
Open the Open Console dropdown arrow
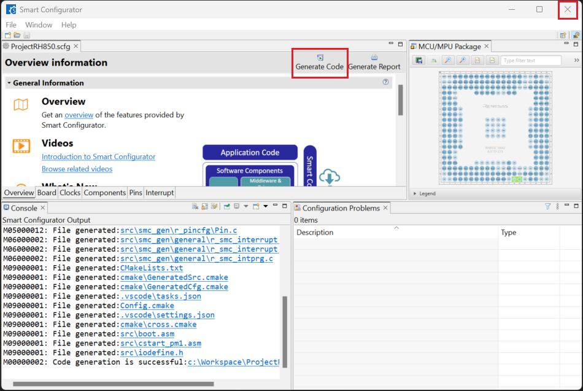click(266, 206)
